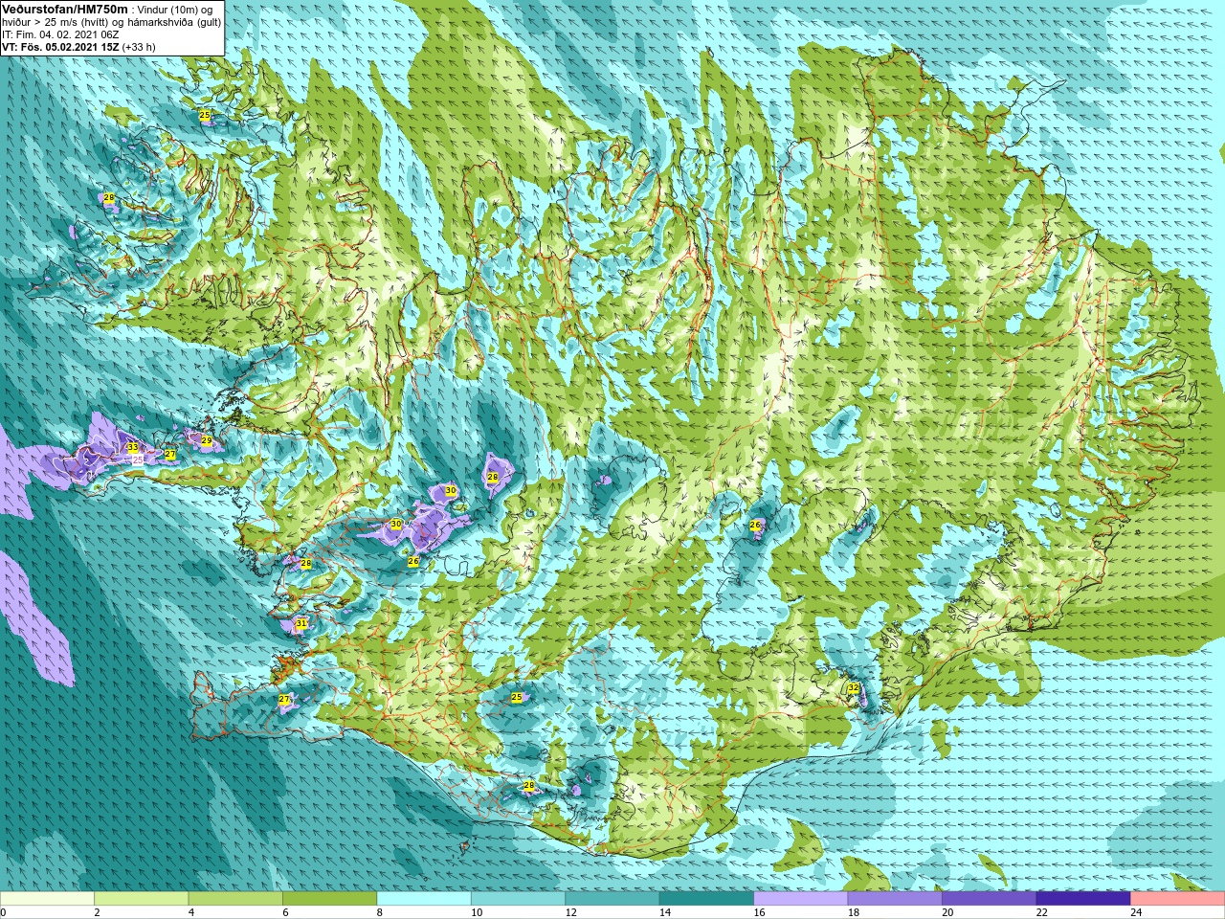Click the '8' legend scale number
This screenshot has width=1225, height=919.
(379, 912)
